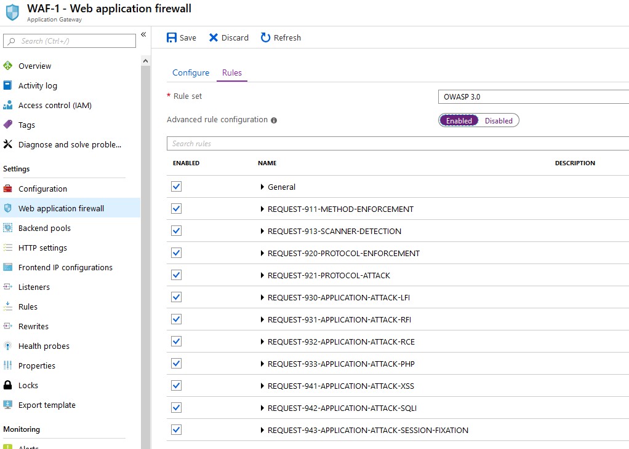Uncheck REQUEST-930-APPLICATION-ATTACK-LFI checkbox
The height and width of the screenshot is (449, 629).
pyautogui.click(x=176, y=297)
